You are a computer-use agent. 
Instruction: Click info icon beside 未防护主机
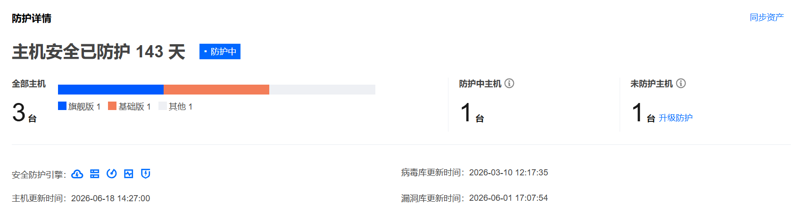[681, 83]
